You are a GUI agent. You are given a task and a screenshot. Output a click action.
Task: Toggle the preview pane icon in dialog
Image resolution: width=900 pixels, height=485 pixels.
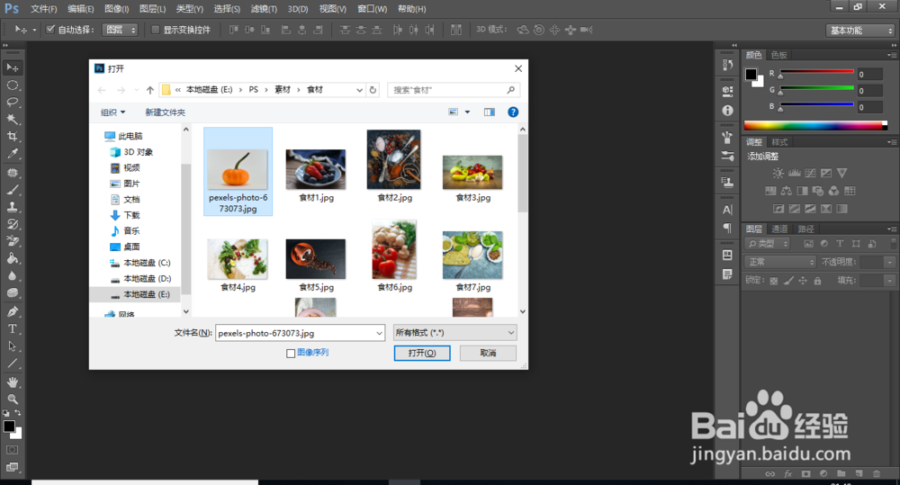pos(489,112)
